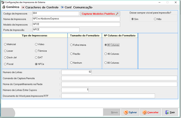Image resolution: width=181 pixels, height=118 pixels.
Task: Click the red X icon on Cancelar
Action: coord(145,112)
